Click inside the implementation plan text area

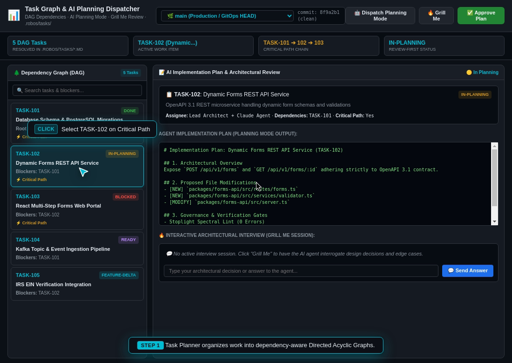[325, 184]
